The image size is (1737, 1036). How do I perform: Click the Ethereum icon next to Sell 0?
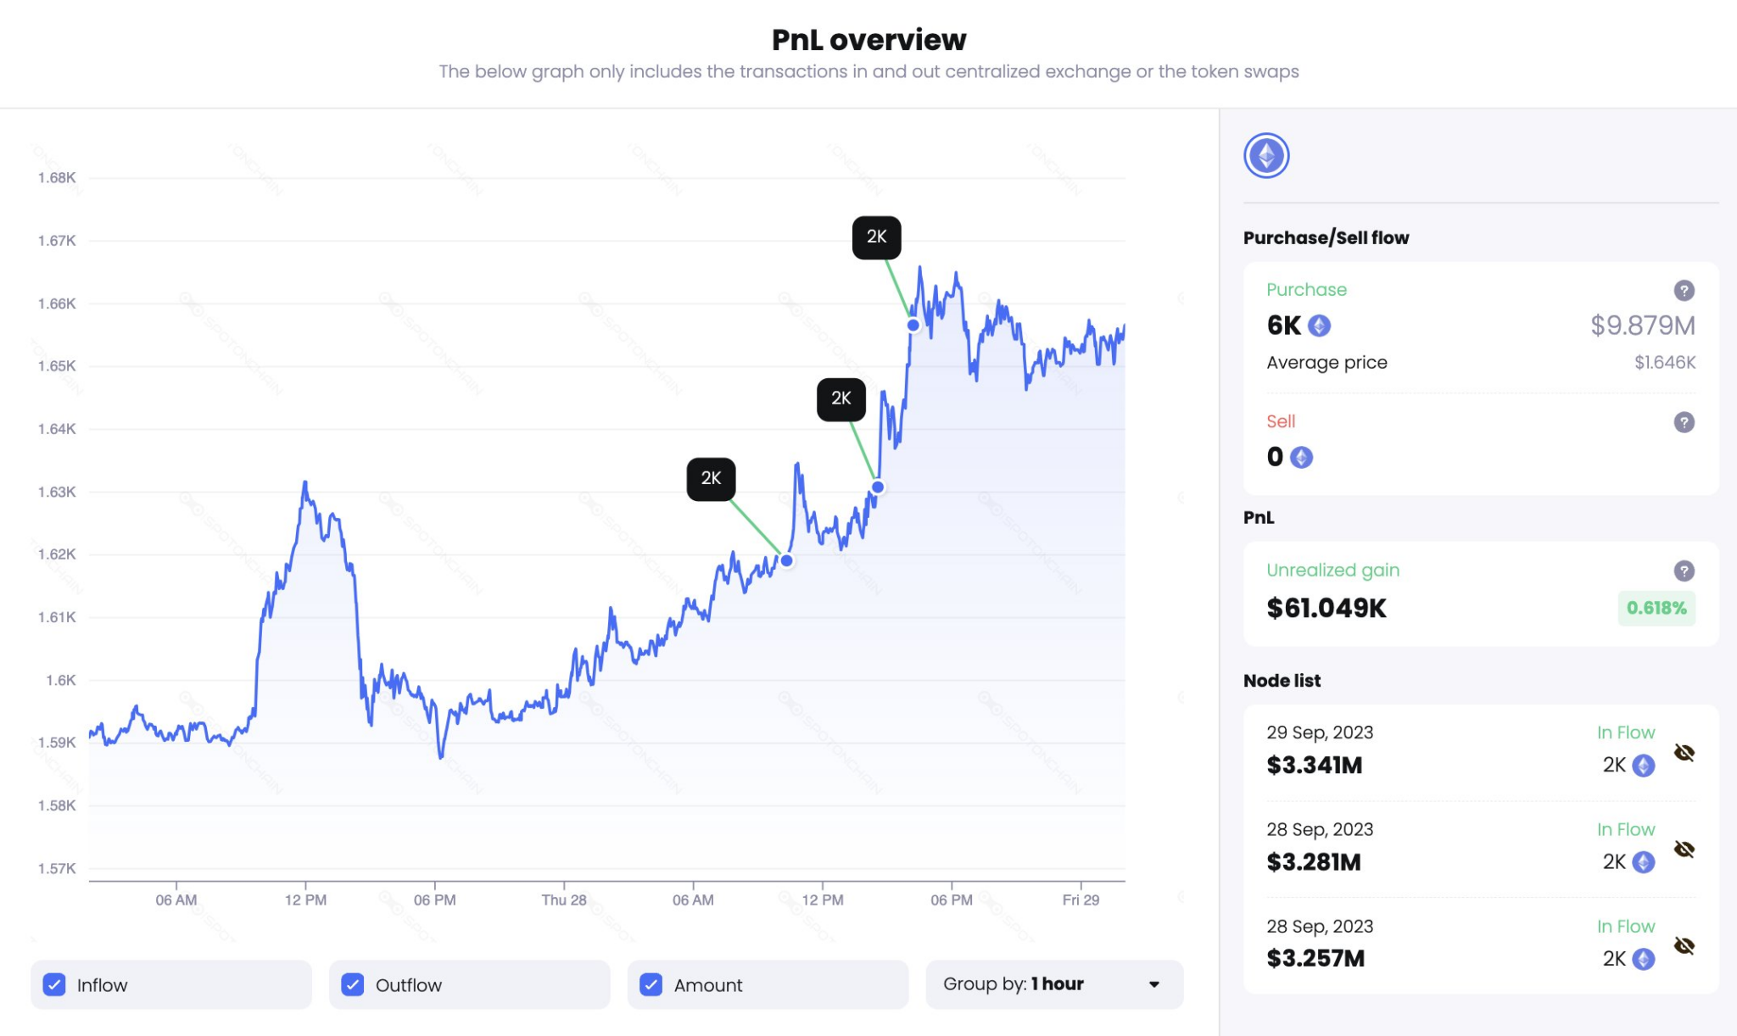[x=1301, y=458]
